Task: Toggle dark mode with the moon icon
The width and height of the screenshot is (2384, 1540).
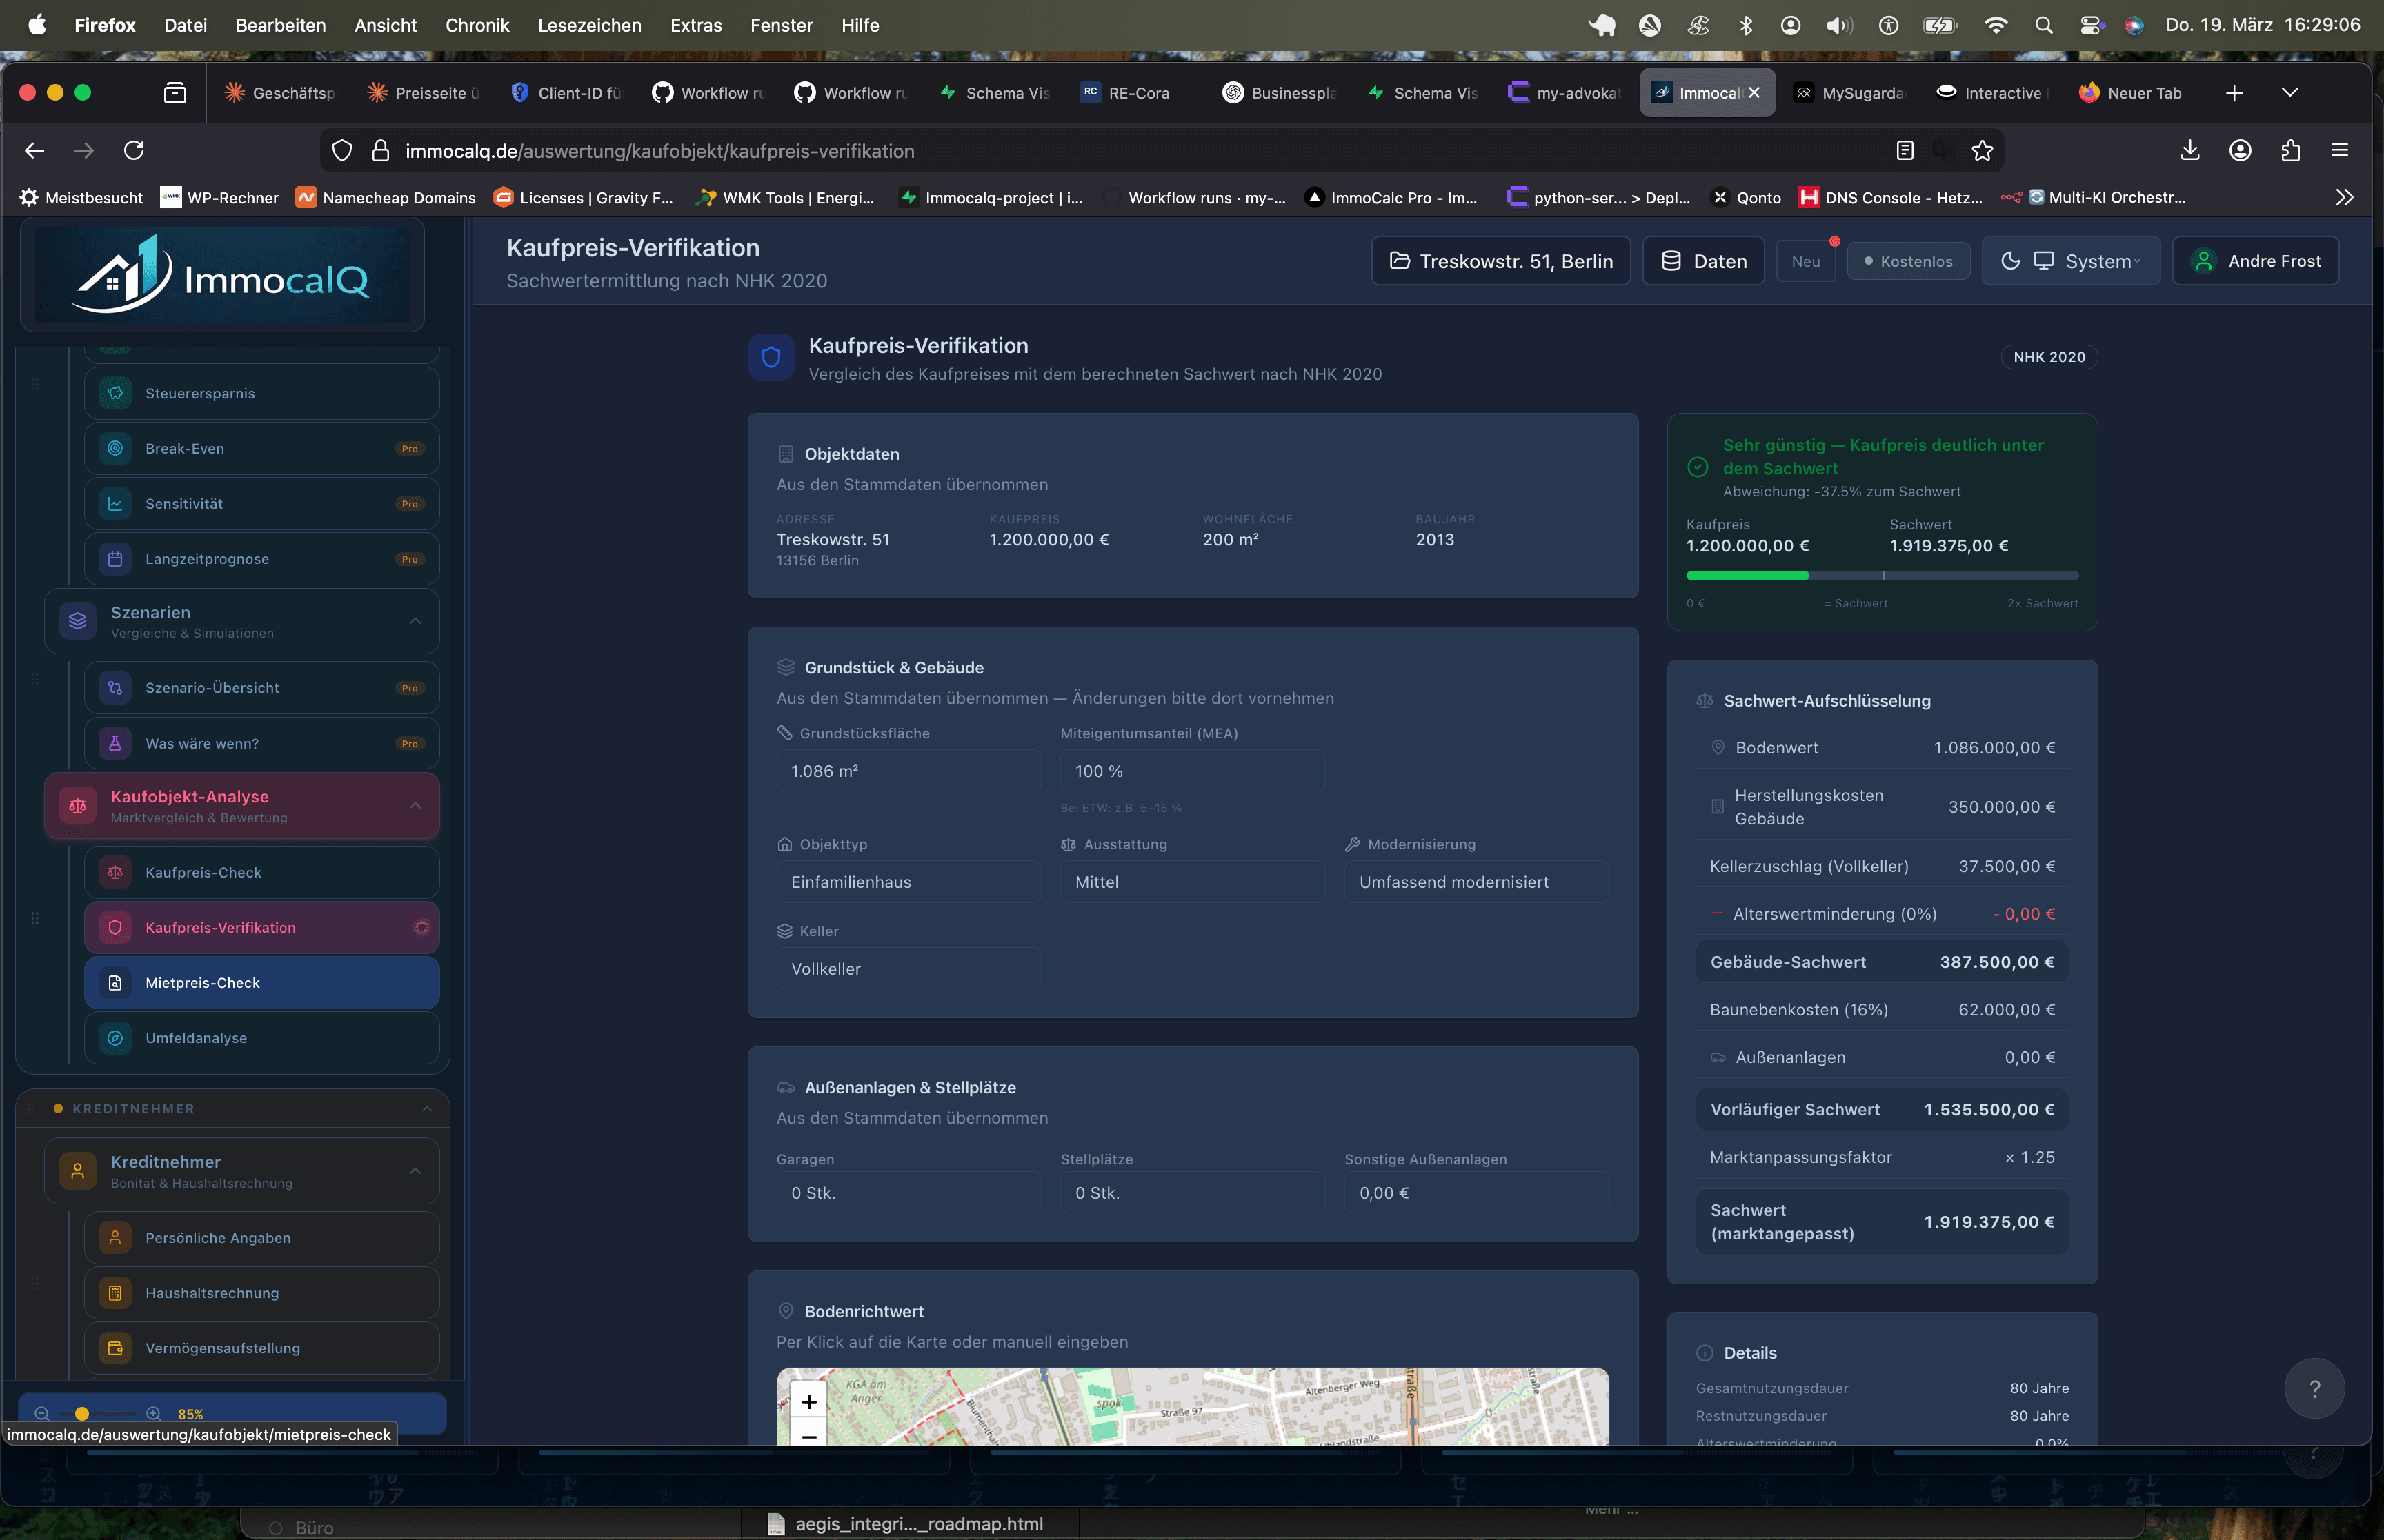Action: pyautogui.click(x=2010, y=261)
